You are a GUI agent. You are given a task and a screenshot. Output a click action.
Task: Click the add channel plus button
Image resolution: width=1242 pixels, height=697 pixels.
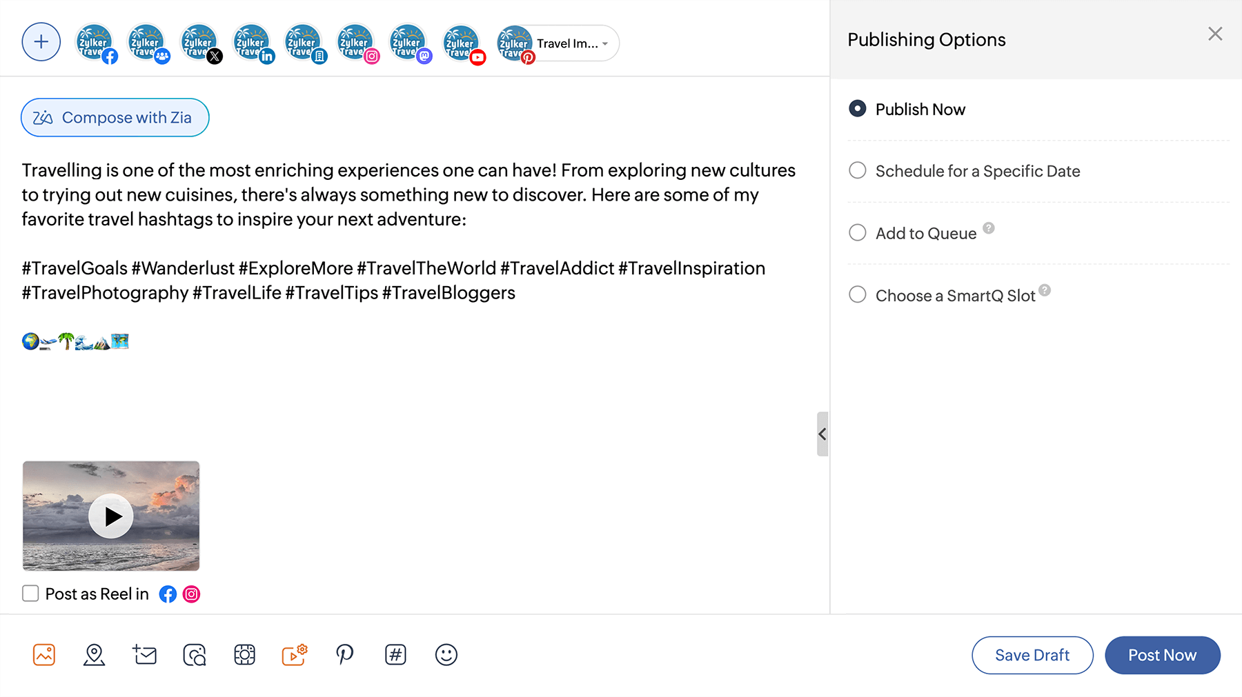click(x=41, y=42)
